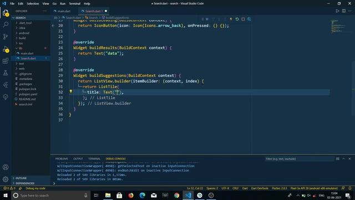The image size is (355, 200).
Task: Open pubspec.lock file
Action: click(31, 89)
